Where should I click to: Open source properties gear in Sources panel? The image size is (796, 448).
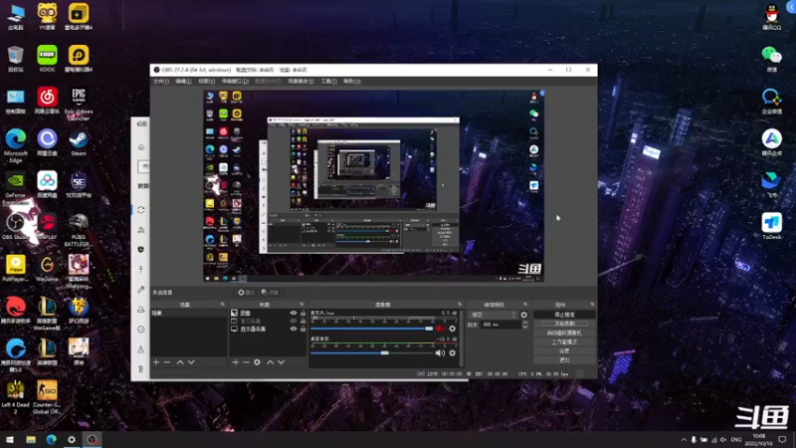[257, 362]
